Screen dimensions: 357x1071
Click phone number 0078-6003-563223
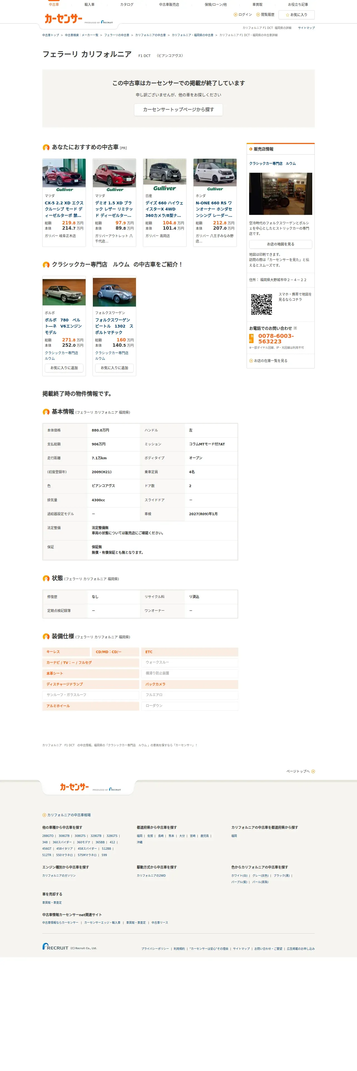click(276, 338)
